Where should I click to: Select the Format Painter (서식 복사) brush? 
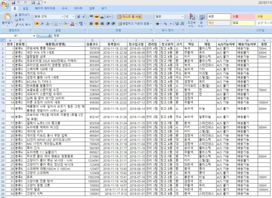[x=16, y=24]
